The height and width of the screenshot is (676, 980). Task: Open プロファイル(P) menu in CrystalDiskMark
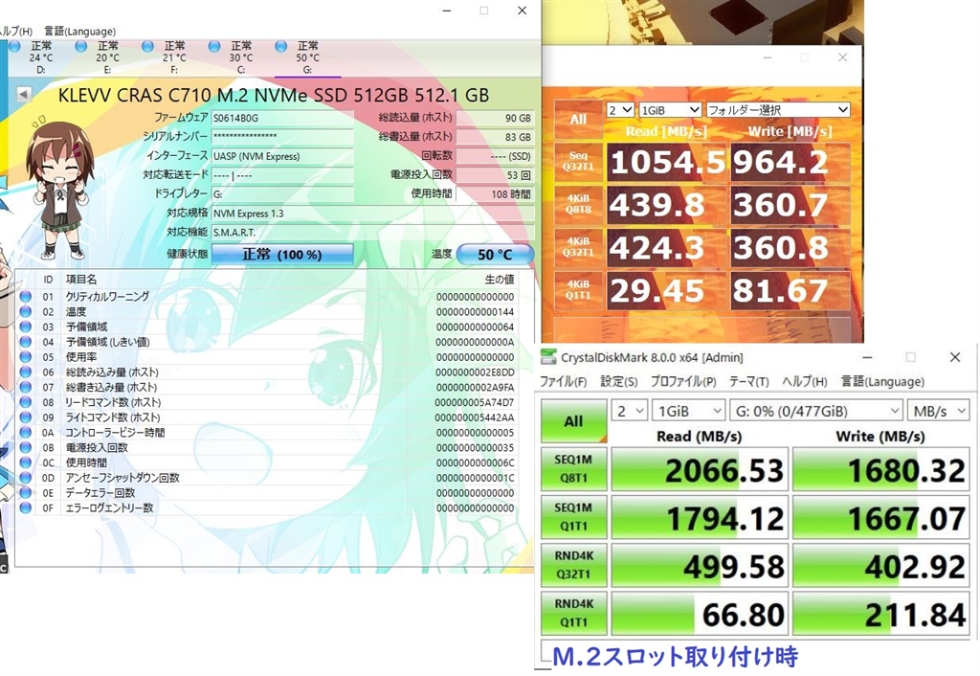point(683,381)
